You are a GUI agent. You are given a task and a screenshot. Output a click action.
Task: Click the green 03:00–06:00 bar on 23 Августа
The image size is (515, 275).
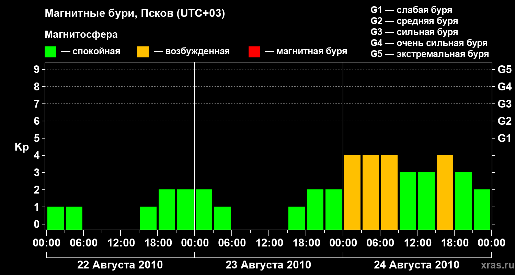coord(222,218)
